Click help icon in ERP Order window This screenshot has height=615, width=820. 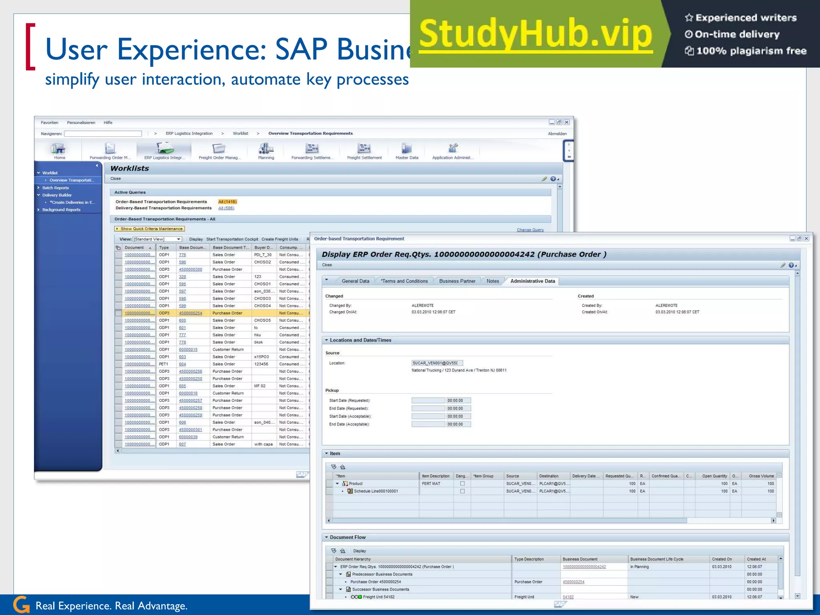point(791,265)
